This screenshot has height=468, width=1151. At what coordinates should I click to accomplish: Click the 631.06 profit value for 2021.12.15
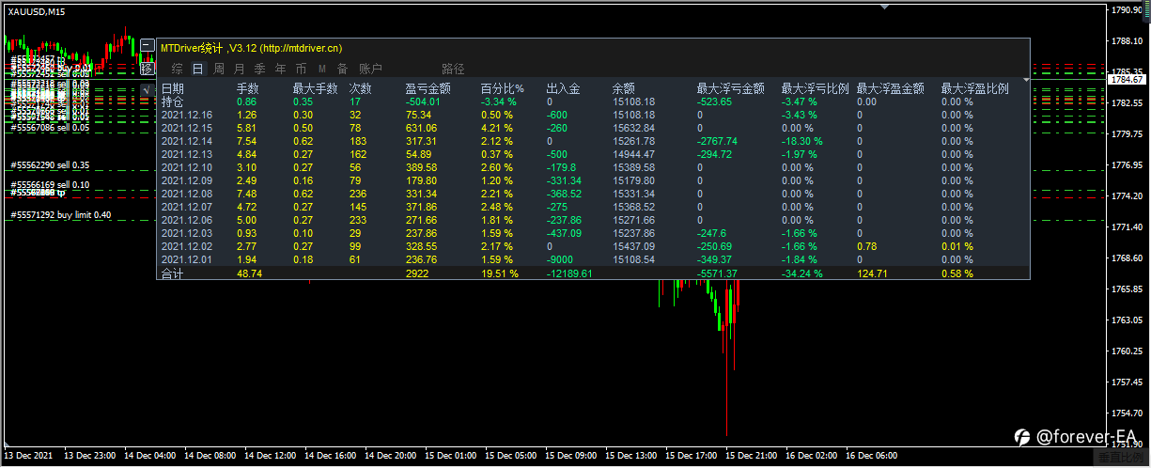click(421, 128)
